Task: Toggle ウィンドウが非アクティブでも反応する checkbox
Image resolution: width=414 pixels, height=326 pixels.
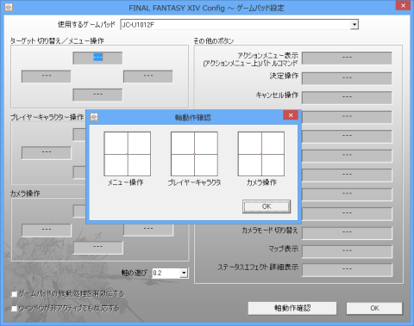Action: click(x=14, y=309)
